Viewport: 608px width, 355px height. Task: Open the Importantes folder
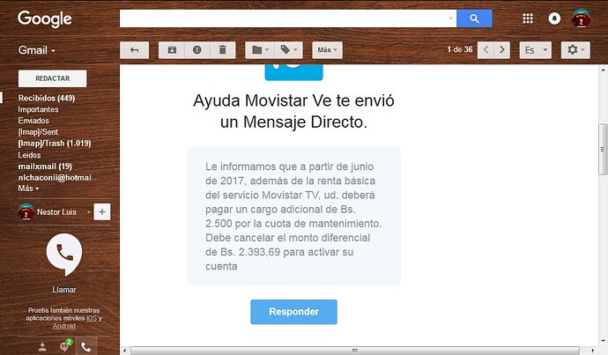tap(38, 110)
